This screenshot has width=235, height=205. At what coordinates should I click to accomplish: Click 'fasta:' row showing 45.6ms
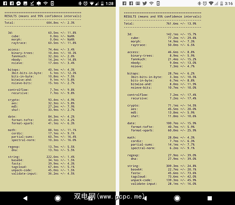click(163, 173)
